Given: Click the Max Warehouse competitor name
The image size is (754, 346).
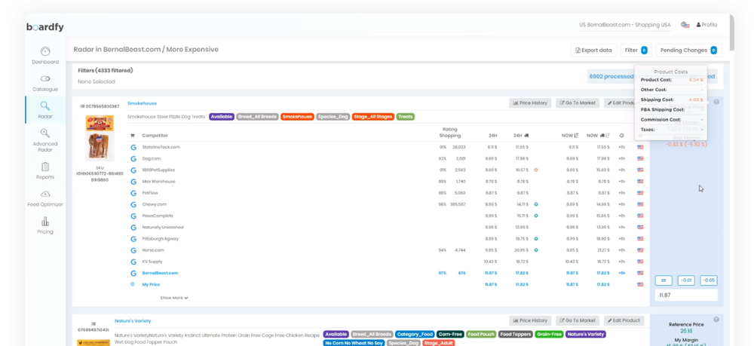Looking at the screenshot, I should 158,182.
